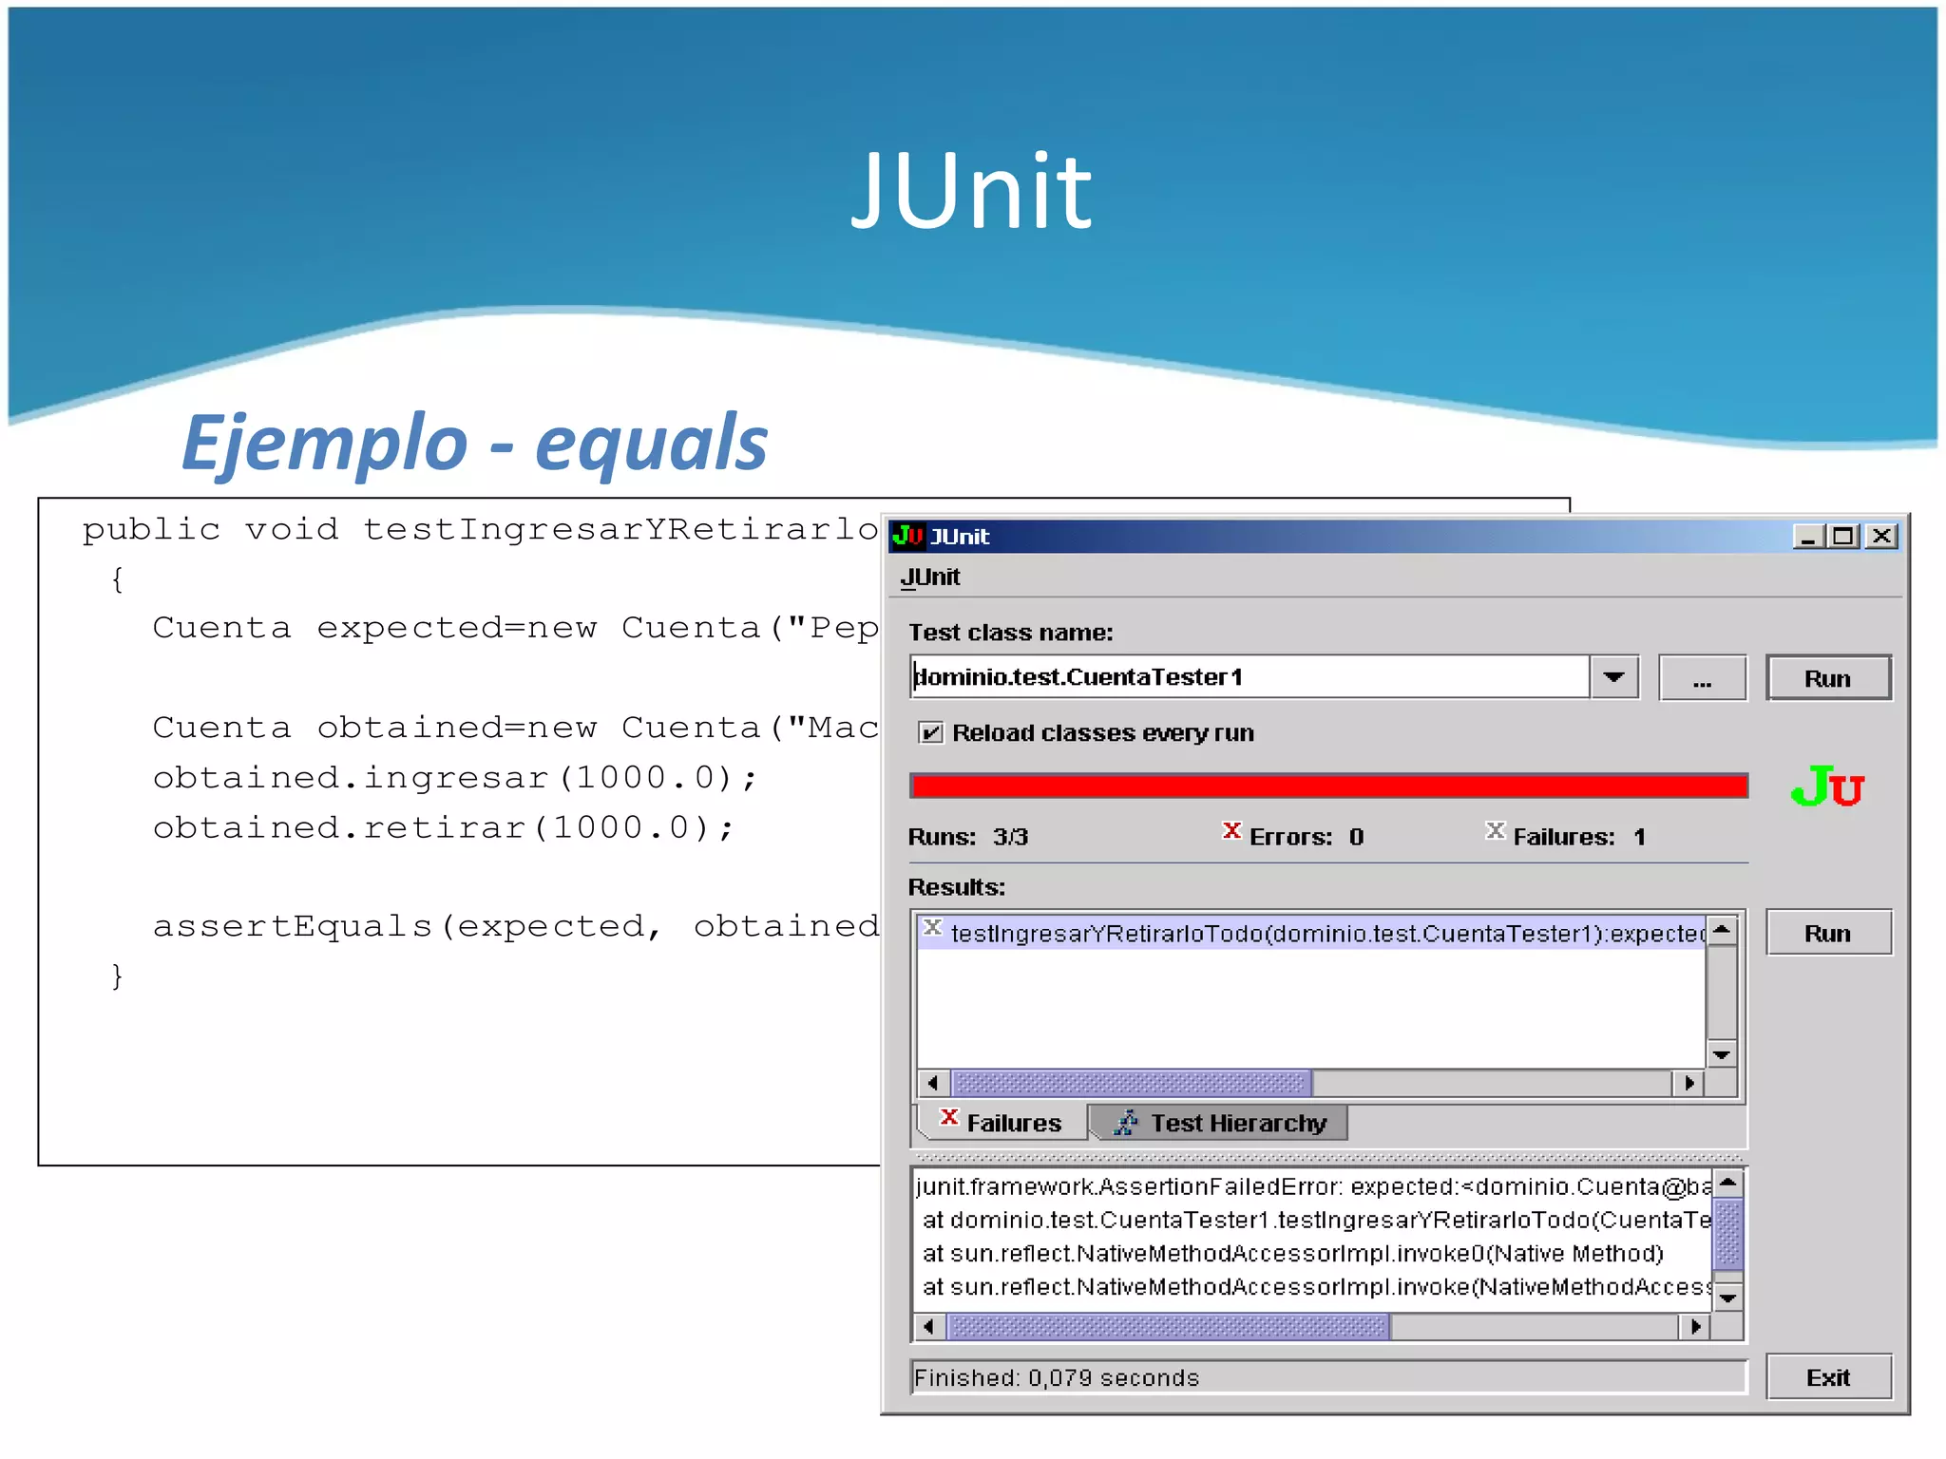Click Run button beside test class name
Viewport: 1946px width, 1459px height.
point(1828,678)
